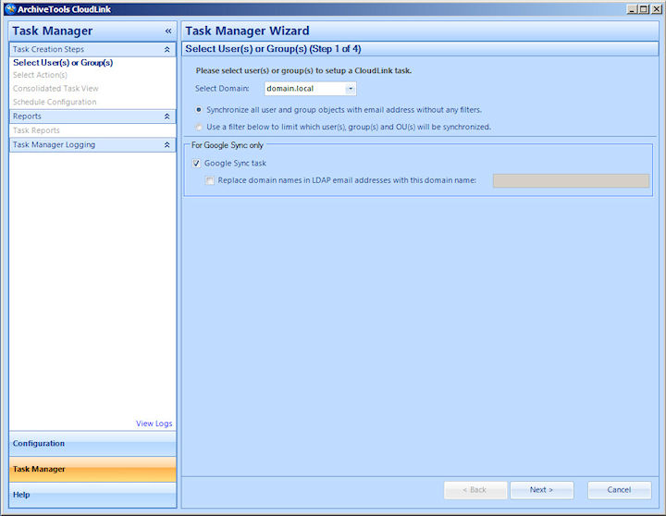Maximize the CloudLink window

[x=644, y=9]
